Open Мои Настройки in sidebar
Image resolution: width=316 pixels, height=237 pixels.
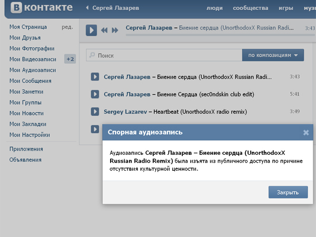tap(29, 135)
